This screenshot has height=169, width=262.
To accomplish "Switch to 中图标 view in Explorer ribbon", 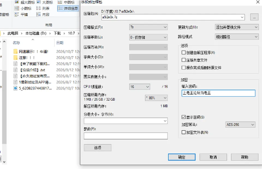I will (60, 2).
